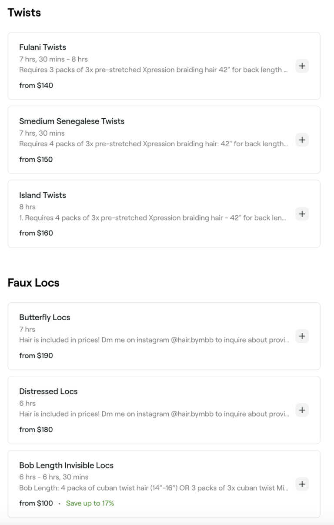334x525 pixels.
Task: Click the from $140 price
Action: (x=36, y=85)
